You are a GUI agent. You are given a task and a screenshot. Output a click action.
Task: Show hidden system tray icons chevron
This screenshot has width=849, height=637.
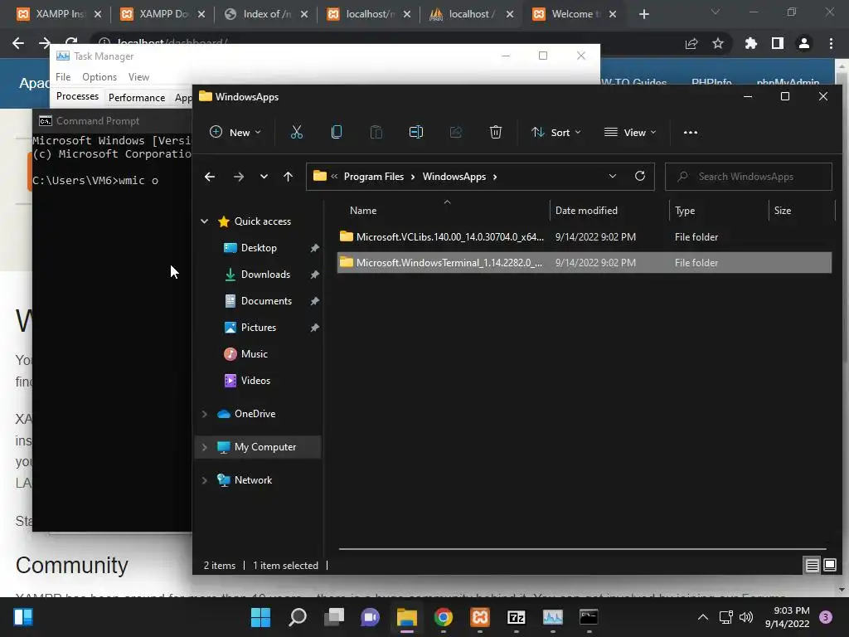coord(703,617)
